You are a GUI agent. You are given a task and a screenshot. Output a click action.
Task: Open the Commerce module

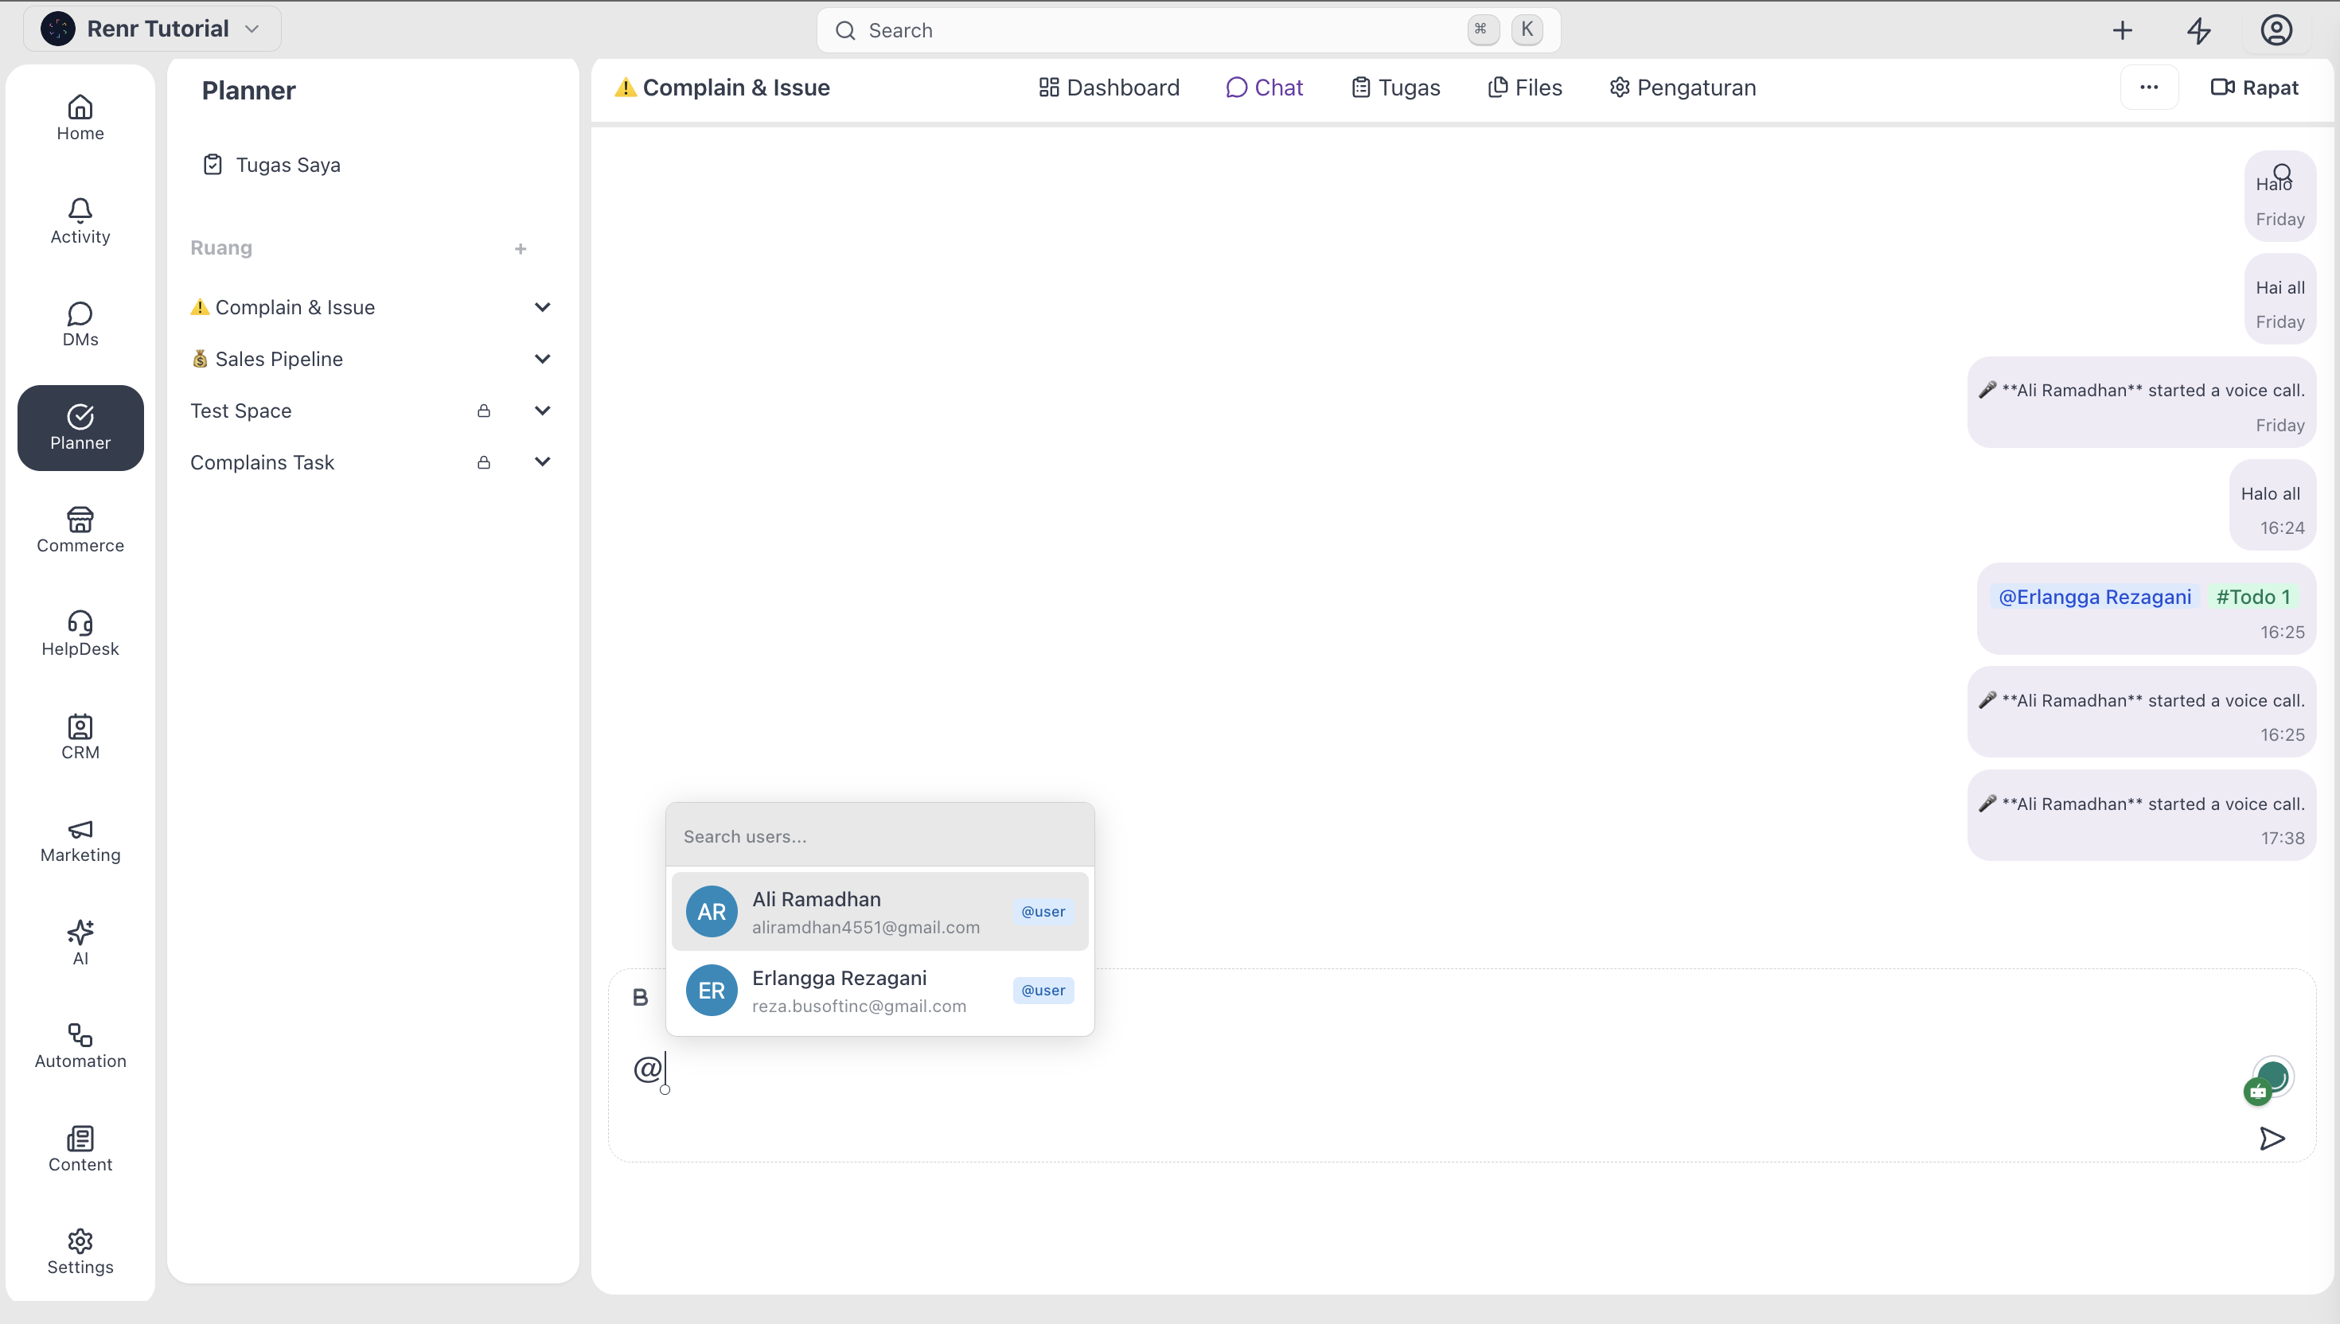[80, 531]
